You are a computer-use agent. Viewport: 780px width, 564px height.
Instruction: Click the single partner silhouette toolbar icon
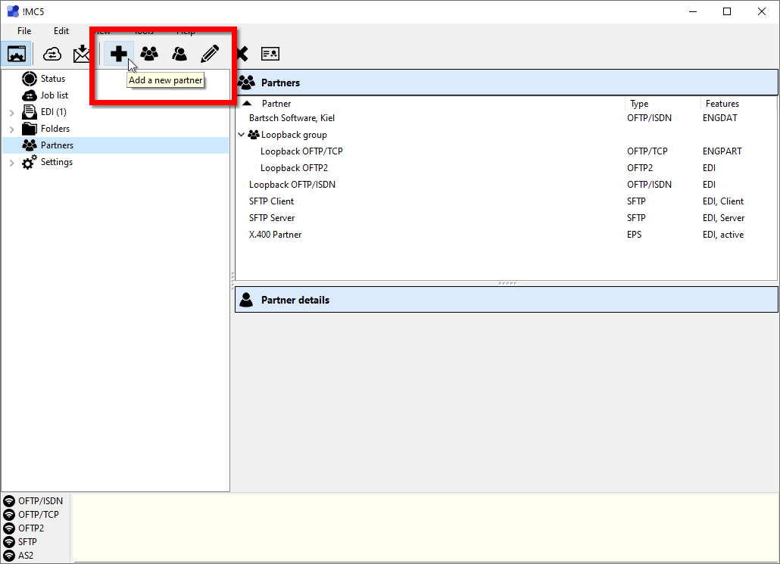tap(179, 53)
